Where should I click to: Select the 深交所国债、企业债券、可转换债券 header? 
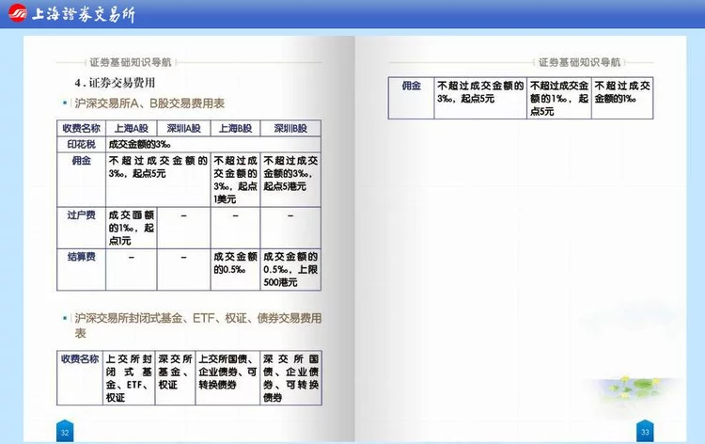290,378
